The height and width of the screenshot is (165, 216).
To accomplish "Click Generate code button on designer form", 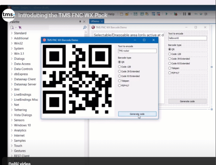I will click(x=187, y=101).
